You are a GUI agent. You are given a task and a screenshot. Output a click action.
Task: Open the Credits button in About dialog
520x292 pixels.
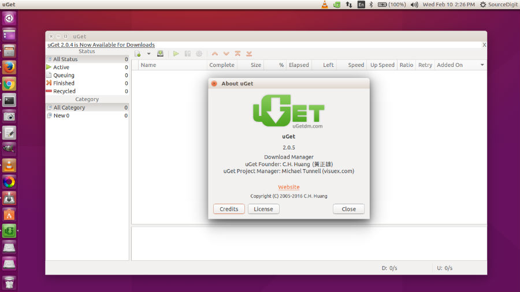(x=229, y=209)
